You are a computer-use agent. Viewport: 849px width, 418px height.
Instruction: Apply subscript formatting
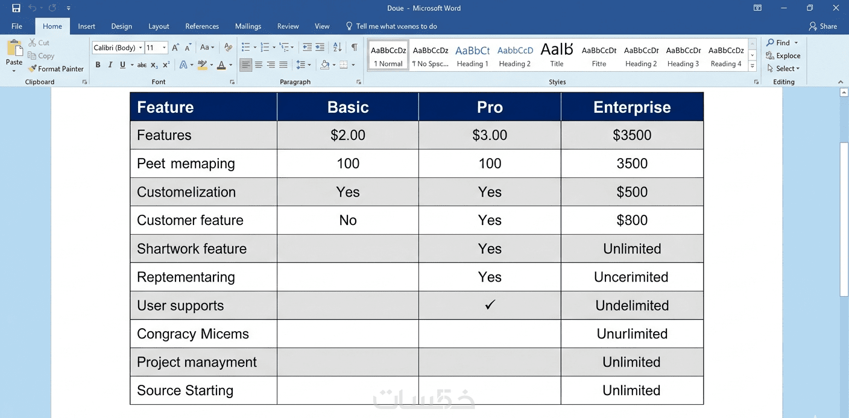154,65
